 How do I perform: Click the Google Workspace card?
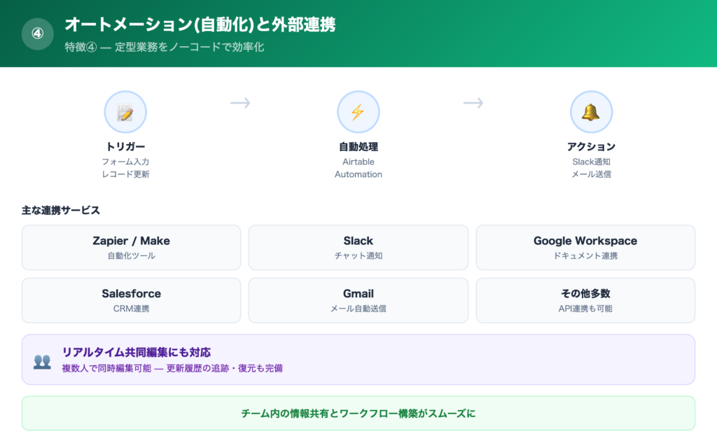click(585, 247)
